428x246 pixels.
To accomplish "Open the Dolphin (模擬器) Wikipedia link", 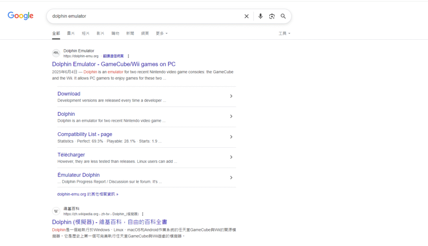I will tap(110, 222).
